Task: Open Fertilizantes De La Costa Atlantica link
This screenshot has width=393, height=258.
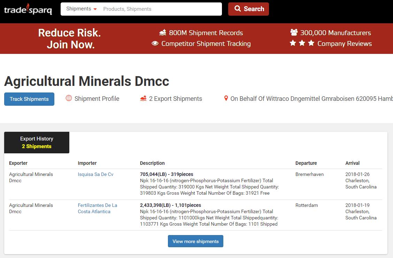Action: point(97,208)
